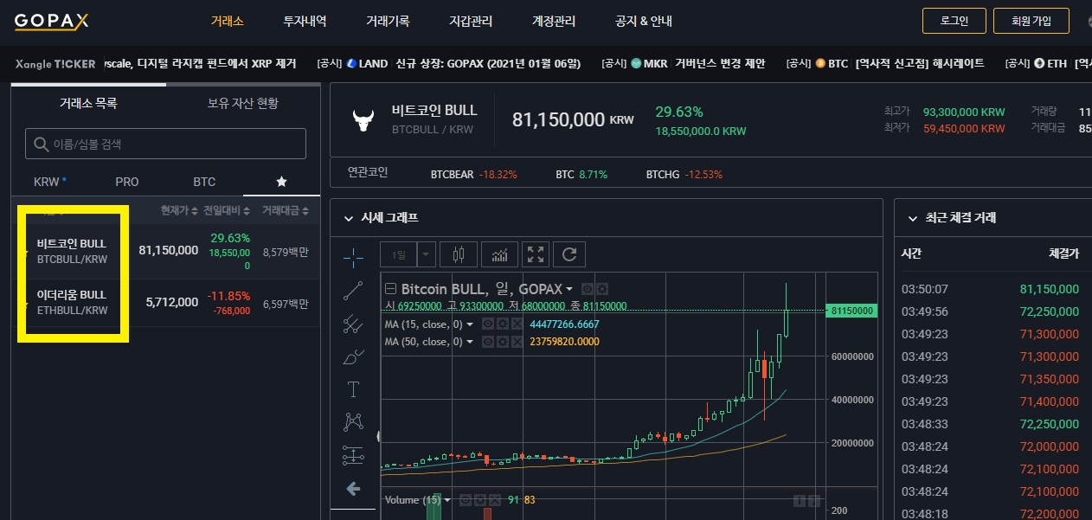Click the 회원 가입 button
Viewport: 1092px width, 520px height.
click(1031, 21)
